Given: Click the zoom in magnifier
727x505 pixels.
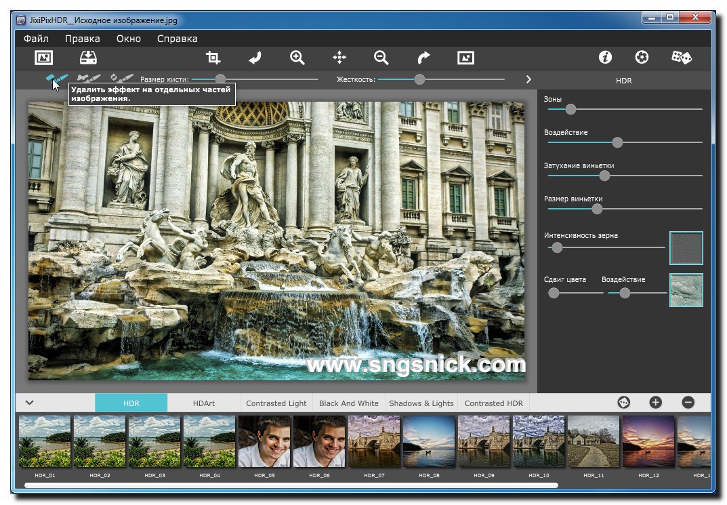Looking at the screenshot, I should pyautogui.click(x=297, y=58).
